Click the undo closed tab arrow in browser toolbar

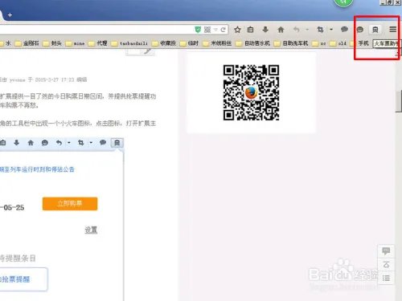[x=297, y=30]
